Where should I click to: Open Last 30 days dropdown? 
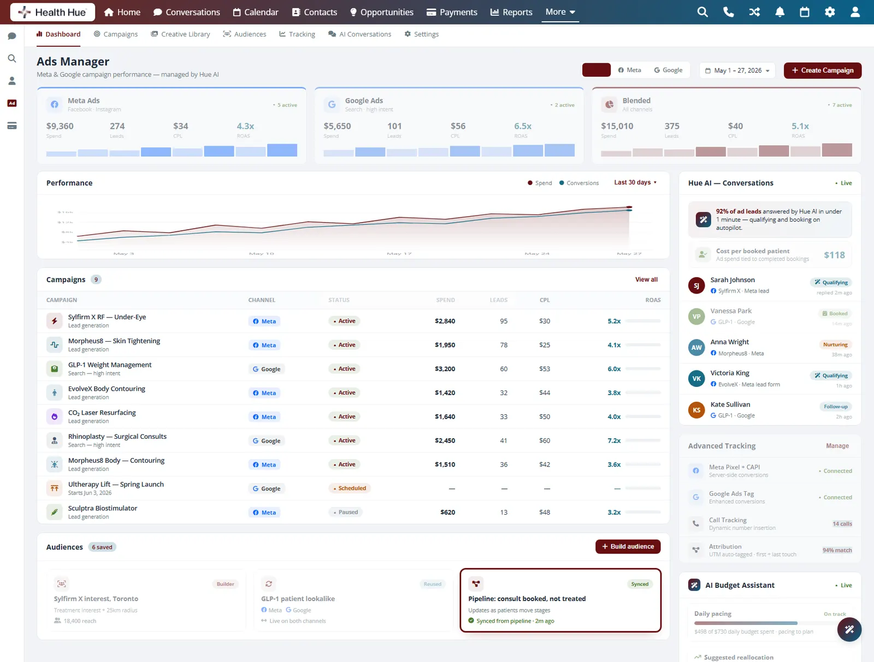635,182
